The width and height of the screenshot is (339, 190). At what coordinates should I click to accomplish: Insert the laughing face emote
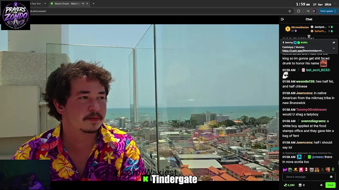(328, 170)
